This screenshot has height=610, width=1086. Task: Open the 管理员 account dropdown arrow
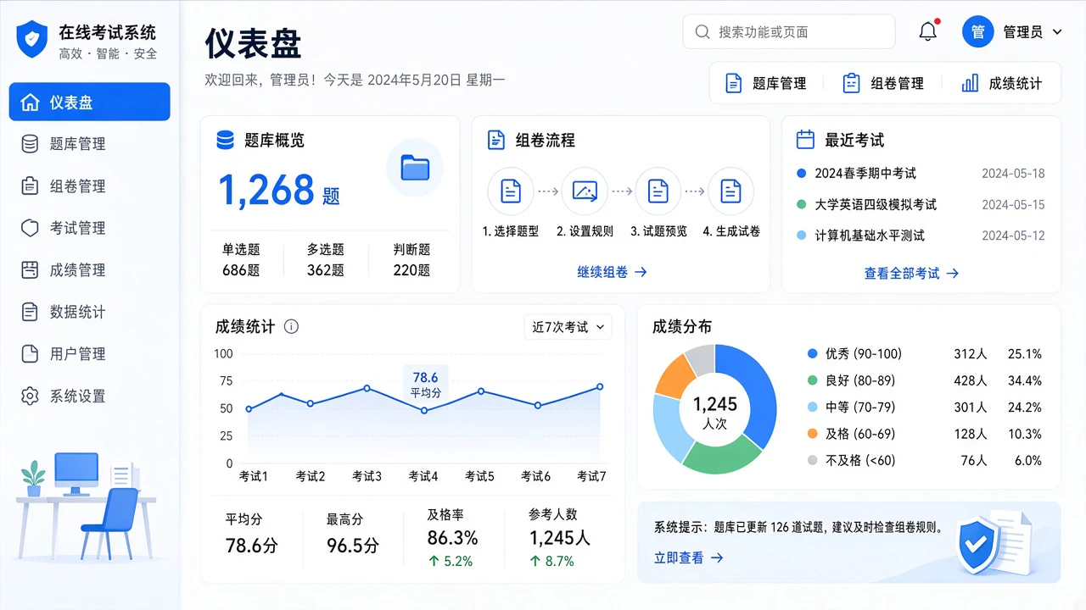pyautogui.click(x=1057, y=32)
